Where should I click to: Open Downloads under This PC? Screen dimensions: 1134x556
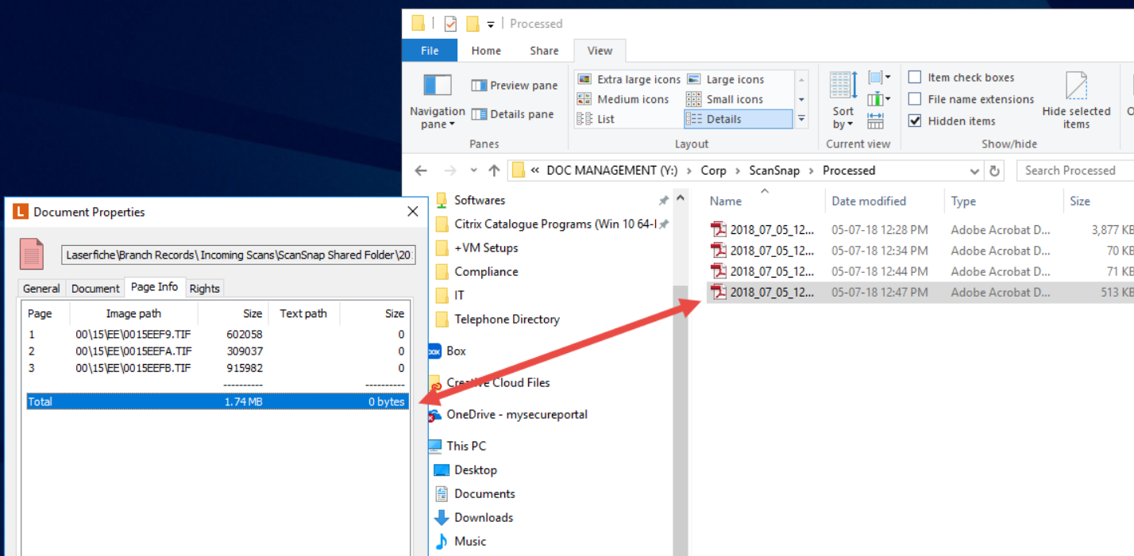pos(484,517)
